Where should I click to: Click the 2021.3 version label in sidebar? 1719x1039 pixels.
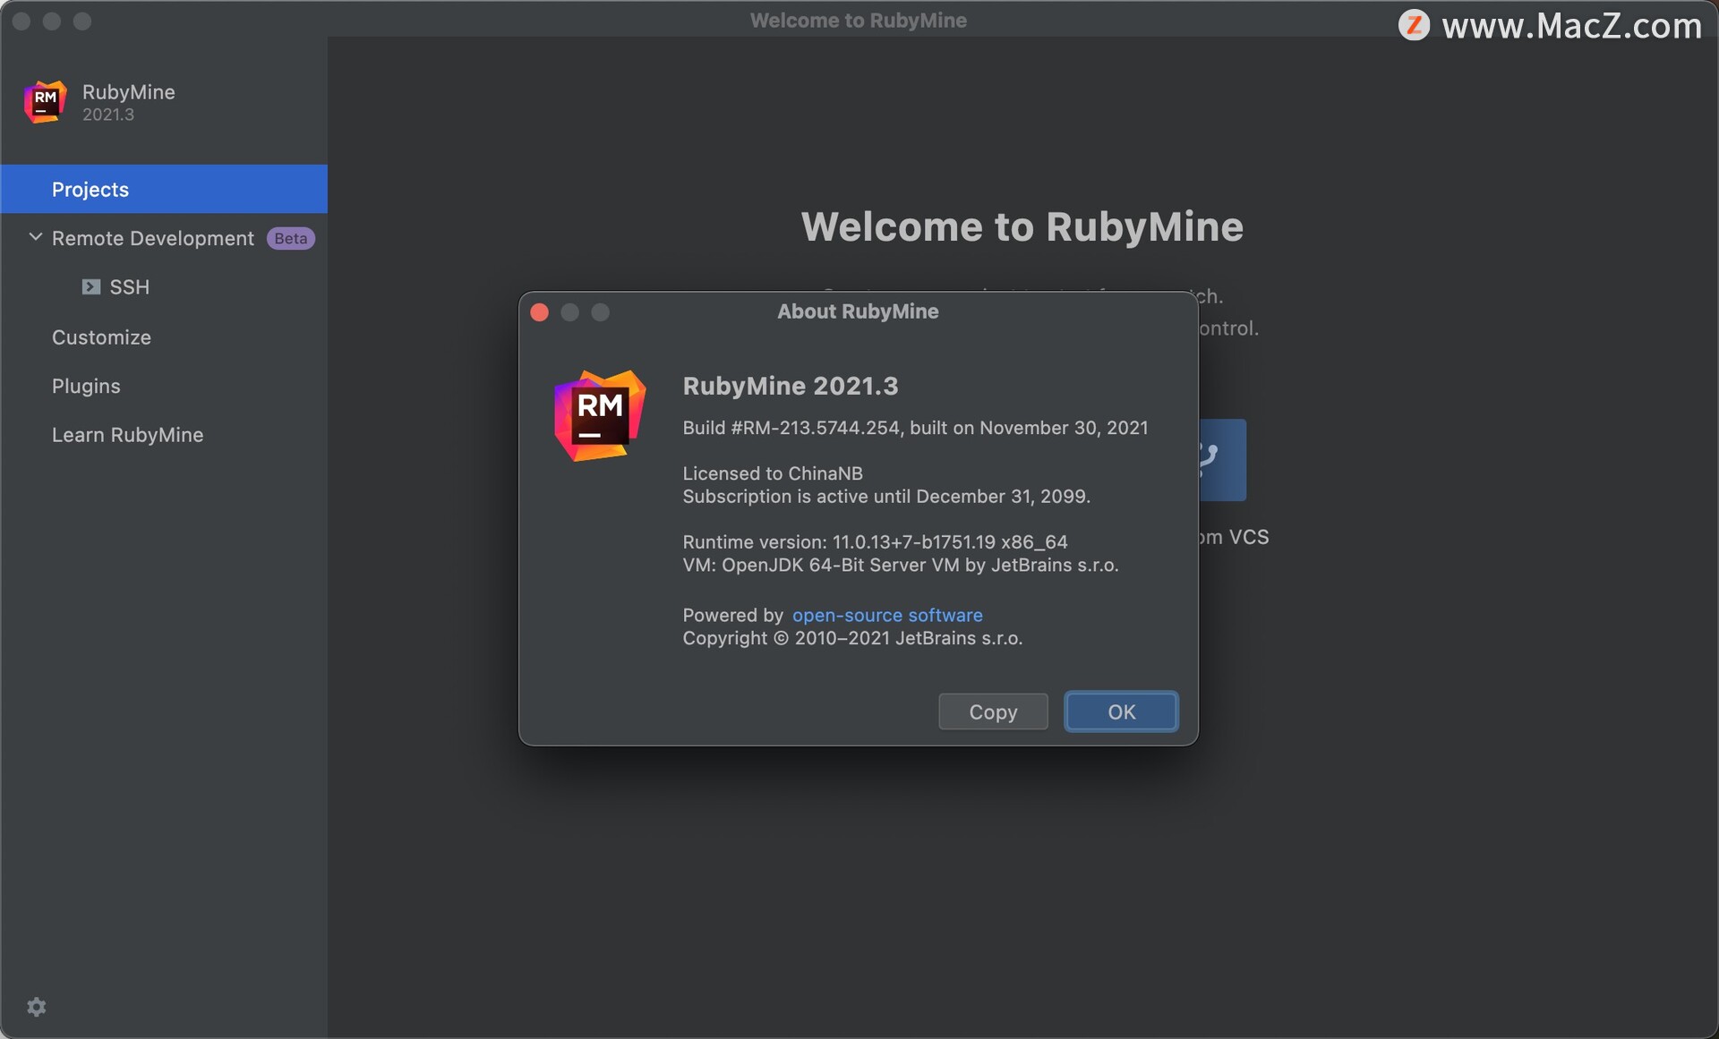tap(108, 115)
